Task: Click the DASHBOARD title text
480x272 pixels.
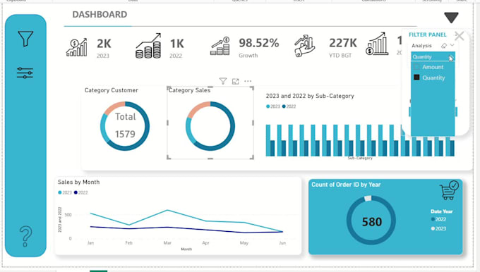Action: click(x=100, y=14)
